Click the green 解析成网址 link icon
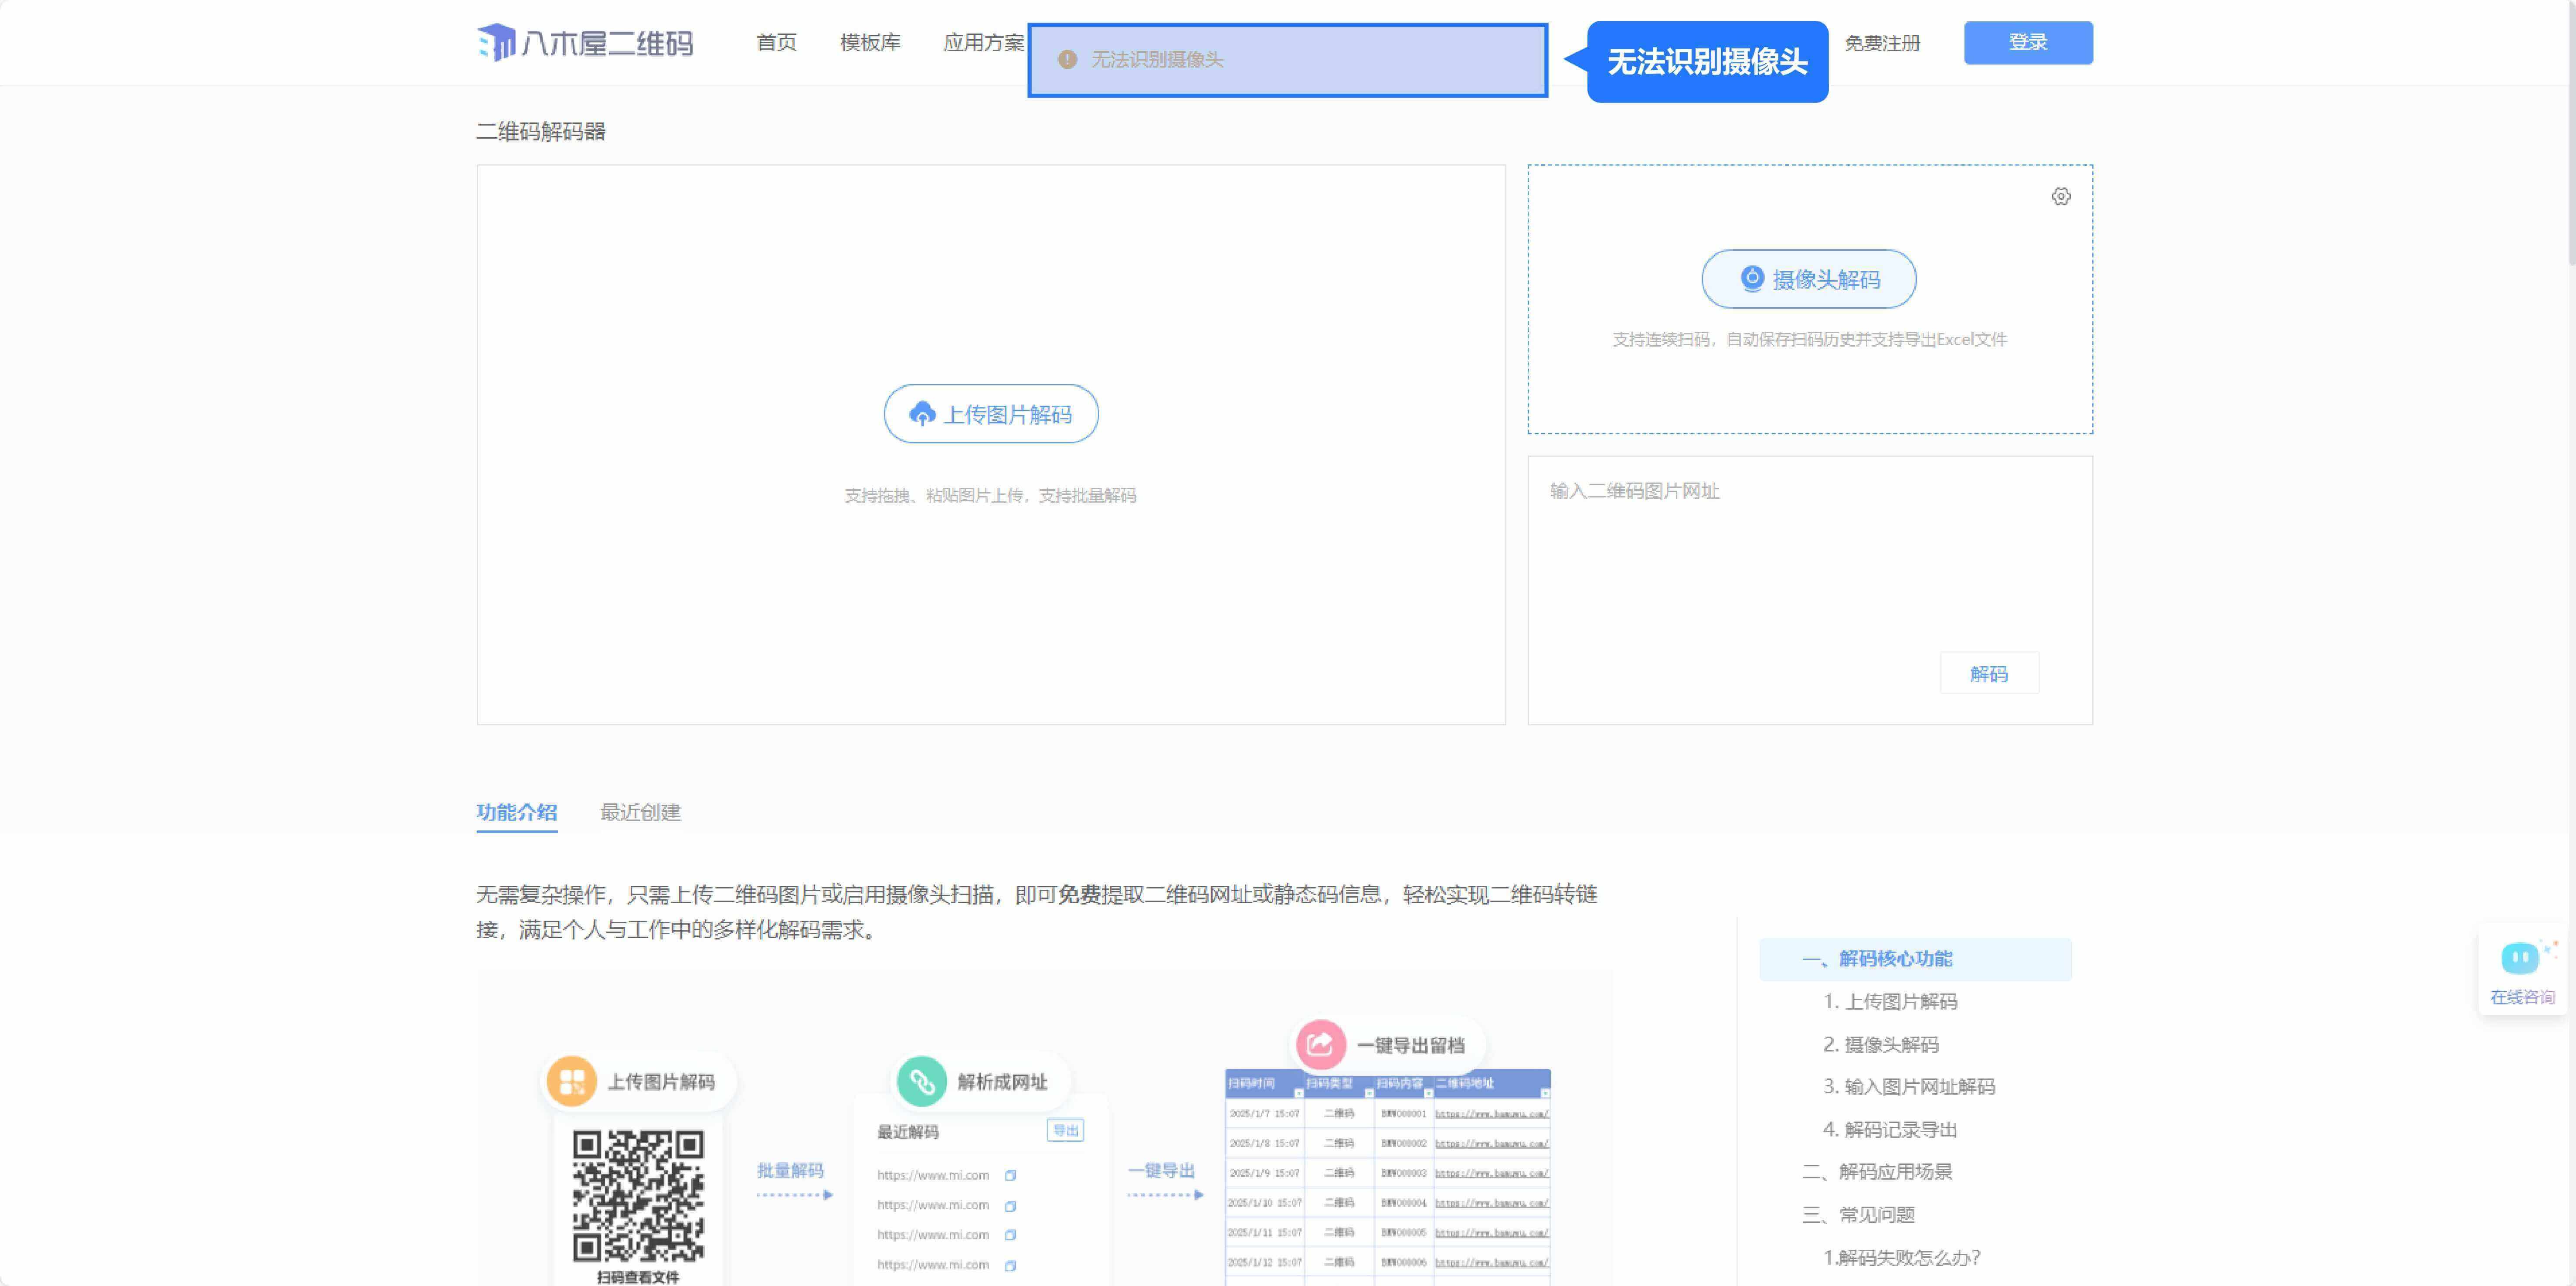 point(921,1081)
